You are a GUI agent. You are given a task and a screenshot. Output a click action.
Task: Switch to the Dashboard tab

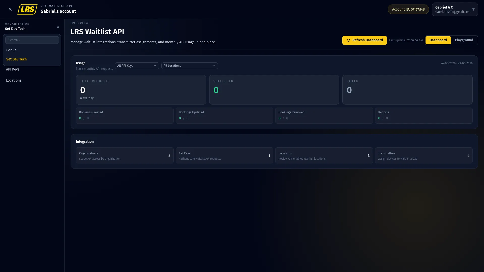(438, 40)
